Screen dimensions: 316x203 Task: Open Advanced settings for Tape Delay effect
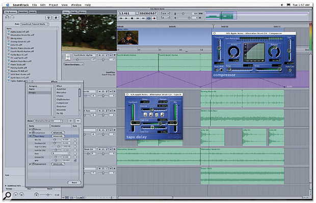(x=58, y=136)
